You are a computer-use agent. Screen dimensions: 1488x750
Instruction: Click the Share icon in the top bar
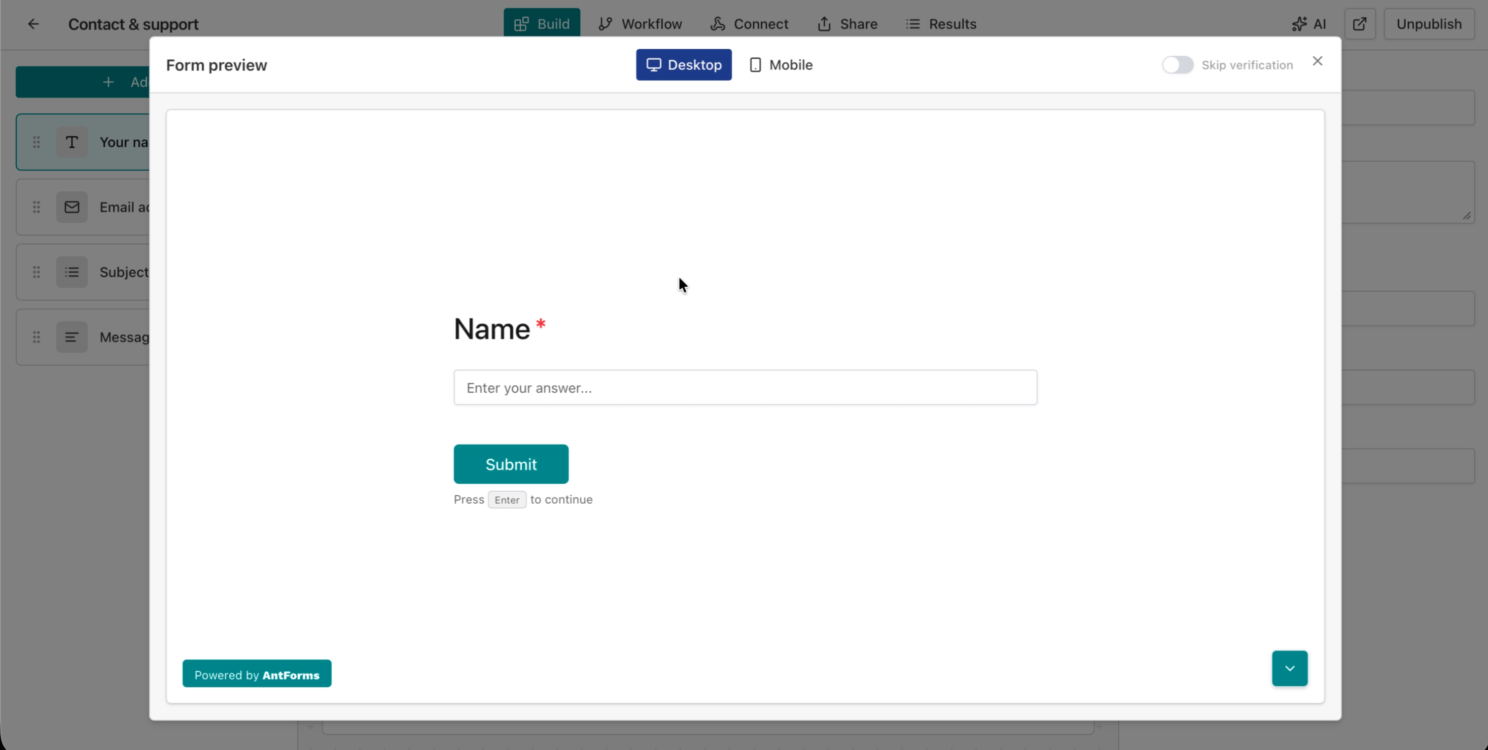tap(825, 24)
